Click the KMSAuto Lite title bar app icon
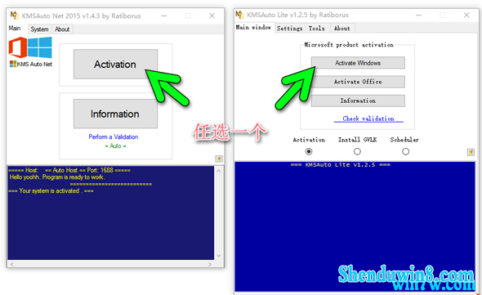Screen dimensions: 482x295 click(x=239, y=15)
